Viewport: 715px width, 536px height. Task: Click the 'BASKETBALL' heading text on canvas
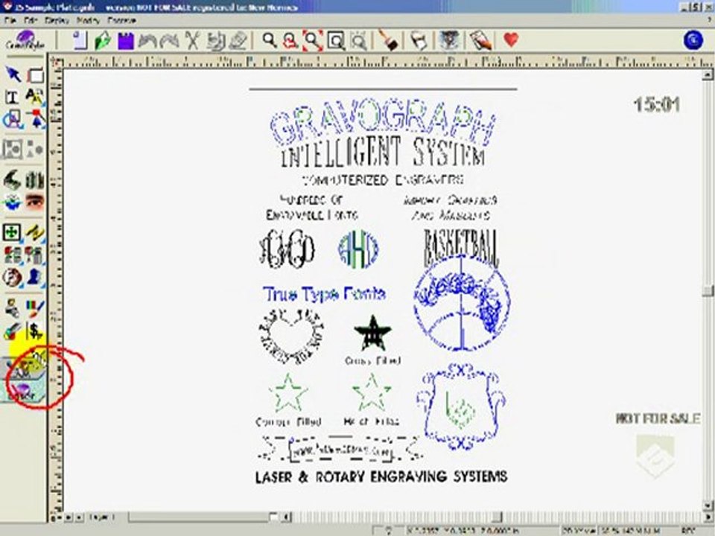pyautogui.click(x=461, y=247)
